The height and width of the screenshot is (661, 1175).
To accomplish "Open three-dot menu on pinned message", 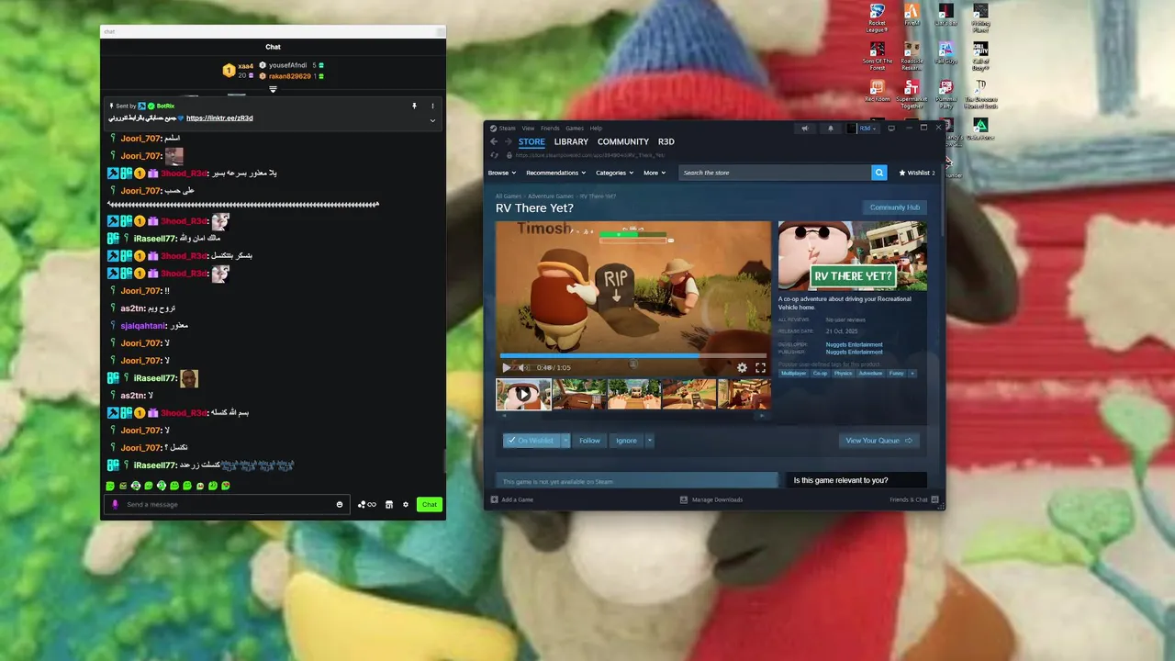I will [432, 106].
